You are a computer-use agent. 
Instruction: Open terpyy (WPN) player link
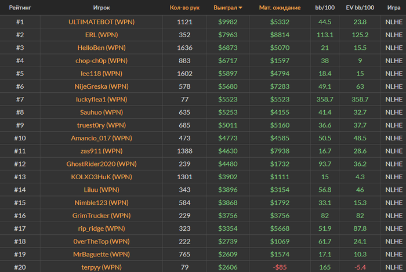coord(101,267)
